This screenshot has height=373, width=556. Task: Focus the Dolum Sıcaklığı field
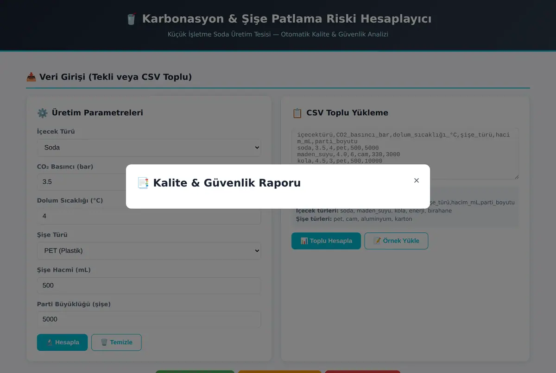pos(149,216)
